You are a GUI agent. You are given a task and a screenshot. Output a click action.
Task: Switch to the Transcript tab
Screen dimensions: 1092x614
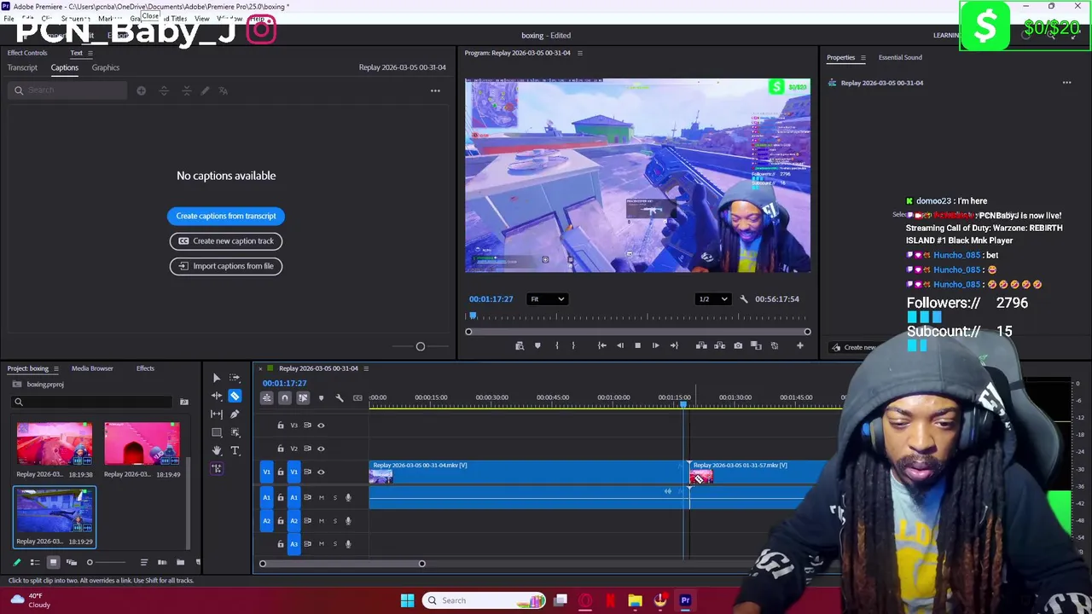pos(22,67)
